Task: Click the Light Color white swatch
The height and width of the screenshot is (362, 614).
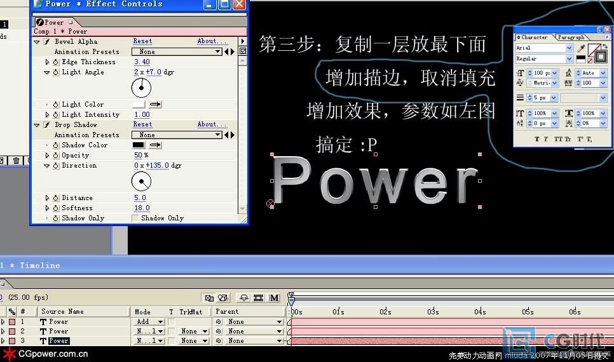Action: coord(139,104)
